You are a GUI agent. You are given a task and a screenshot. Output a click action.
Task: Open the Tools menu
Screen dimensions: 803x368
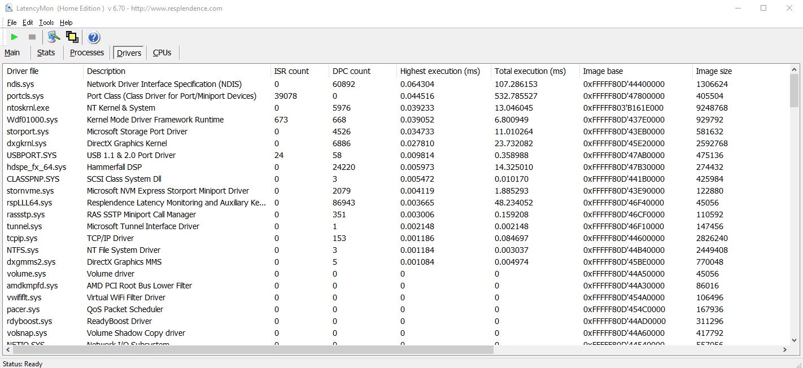[x=46, y=23]
